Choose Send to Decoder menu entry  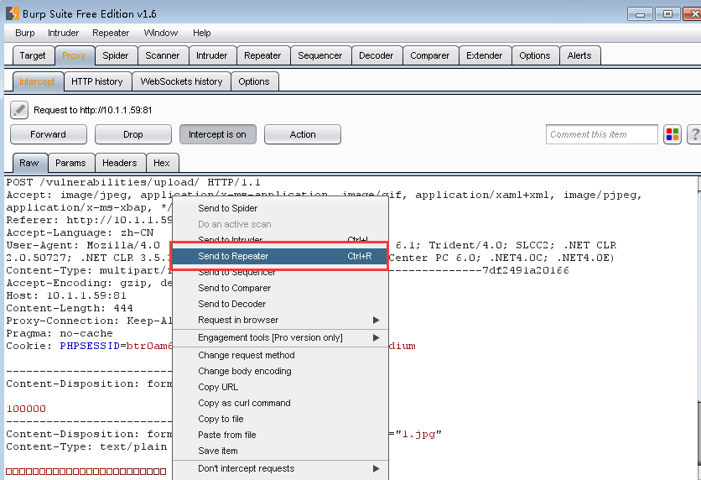[280, 304]
